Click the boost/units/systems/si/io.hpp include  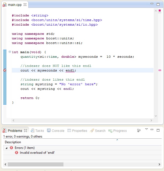(65, 25)
